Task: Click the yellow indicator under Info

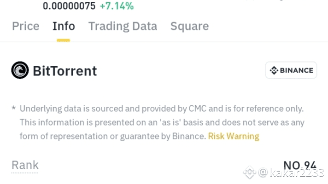Action: 63,40
